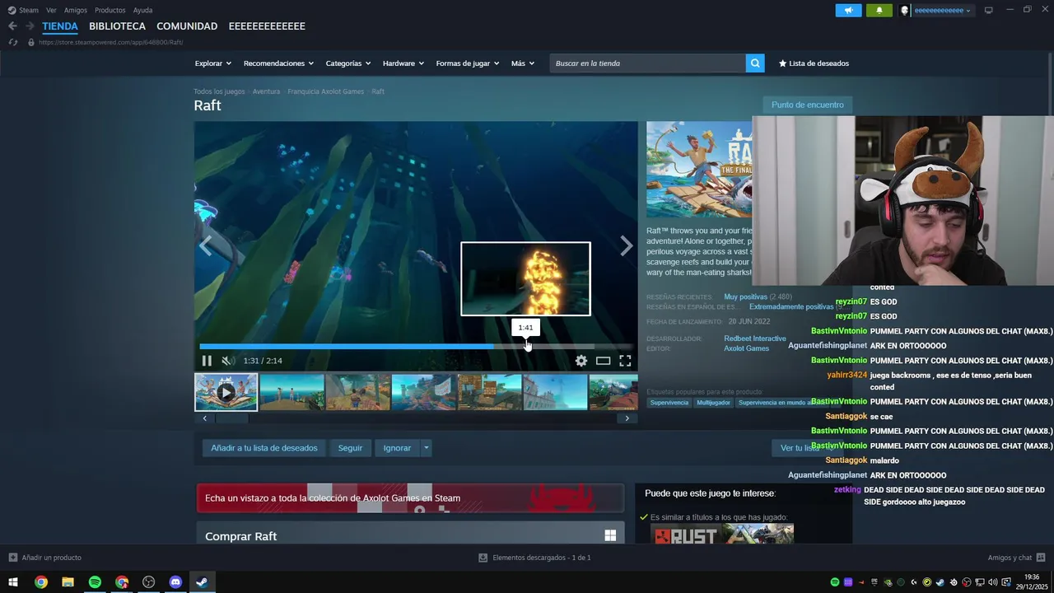Open the Todos los juegos breadcrumb
This screenshot has height=593, width=1054.
pyautogui.click(x=219, y=91)
